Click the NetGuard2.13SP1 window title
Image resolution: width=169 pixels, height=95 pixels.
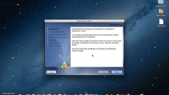point(84,21)
